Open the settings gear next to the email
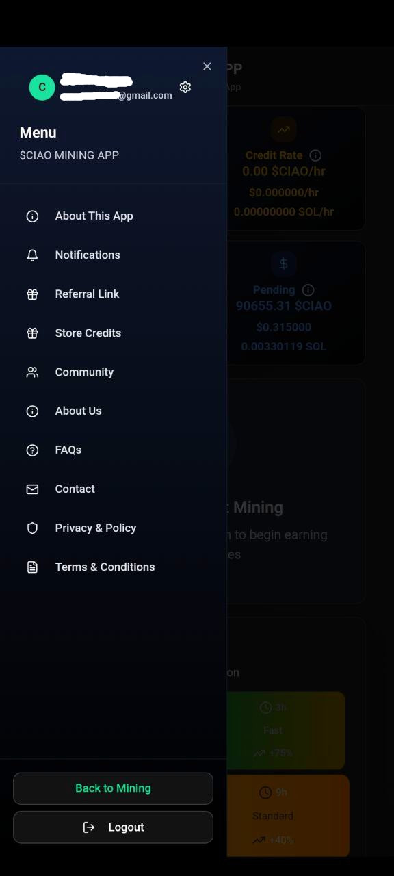This screenshot has width=394, height=876. pos(185,88)
